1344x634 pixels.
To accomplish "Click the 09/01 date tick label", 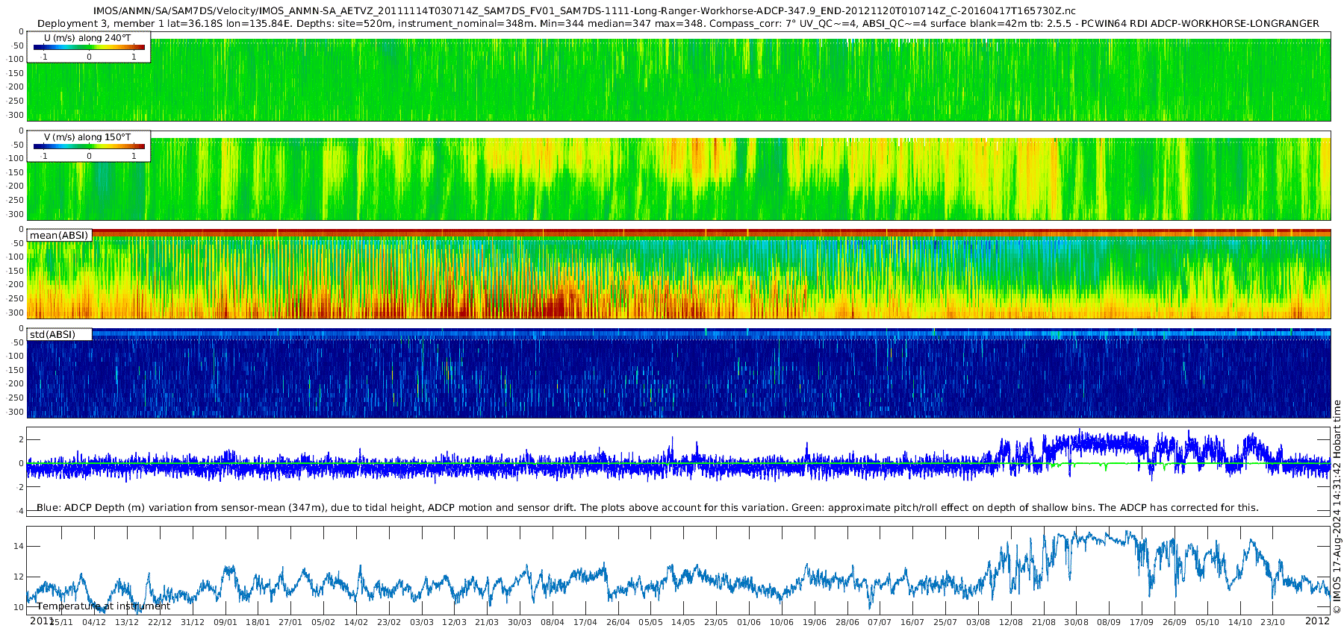I will click(x=225, y=622).
